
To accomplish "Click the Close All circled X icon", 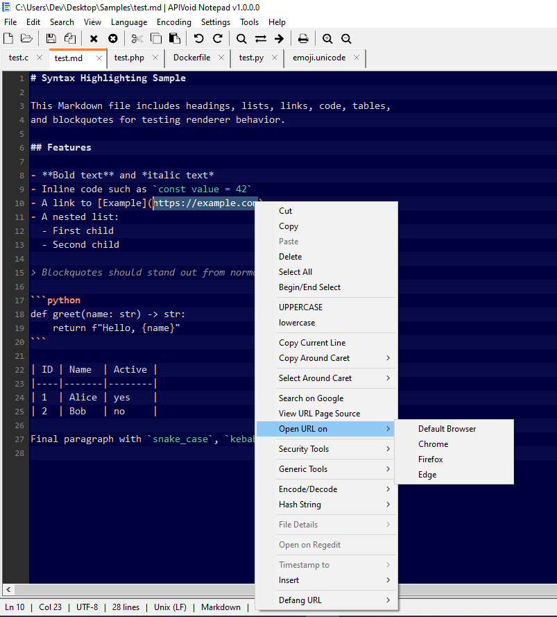I will point(113,39).
